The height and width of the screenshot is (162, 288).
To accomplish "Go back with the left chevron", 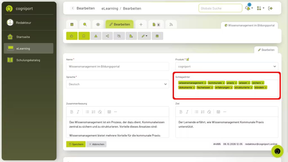I will (x=73, y=8).
